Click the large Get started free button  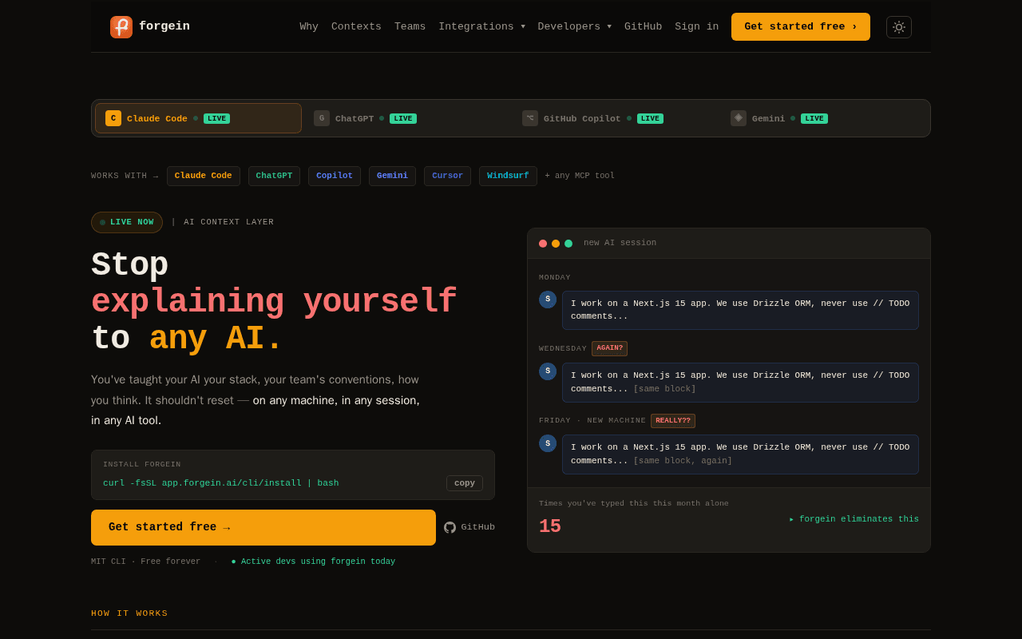coord(263,528)
